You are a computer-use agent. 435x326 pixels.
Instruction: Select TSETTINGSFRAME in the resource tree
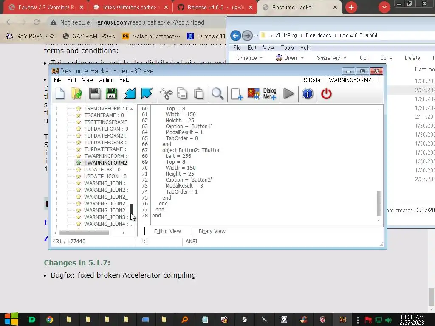(x=106, y=122)
